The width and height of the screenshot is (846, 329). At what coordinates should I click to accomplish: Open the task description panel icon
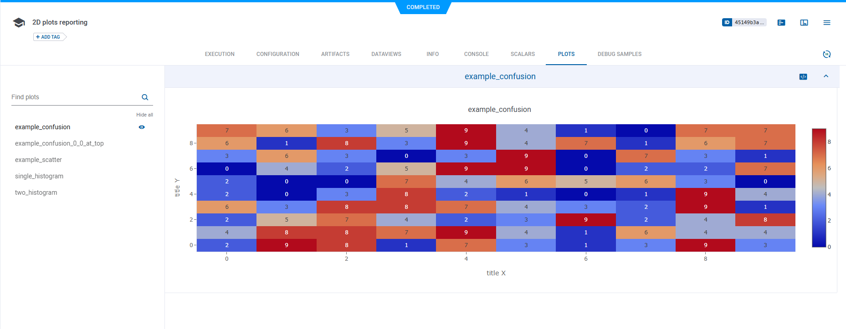click(x=781, y=23)
